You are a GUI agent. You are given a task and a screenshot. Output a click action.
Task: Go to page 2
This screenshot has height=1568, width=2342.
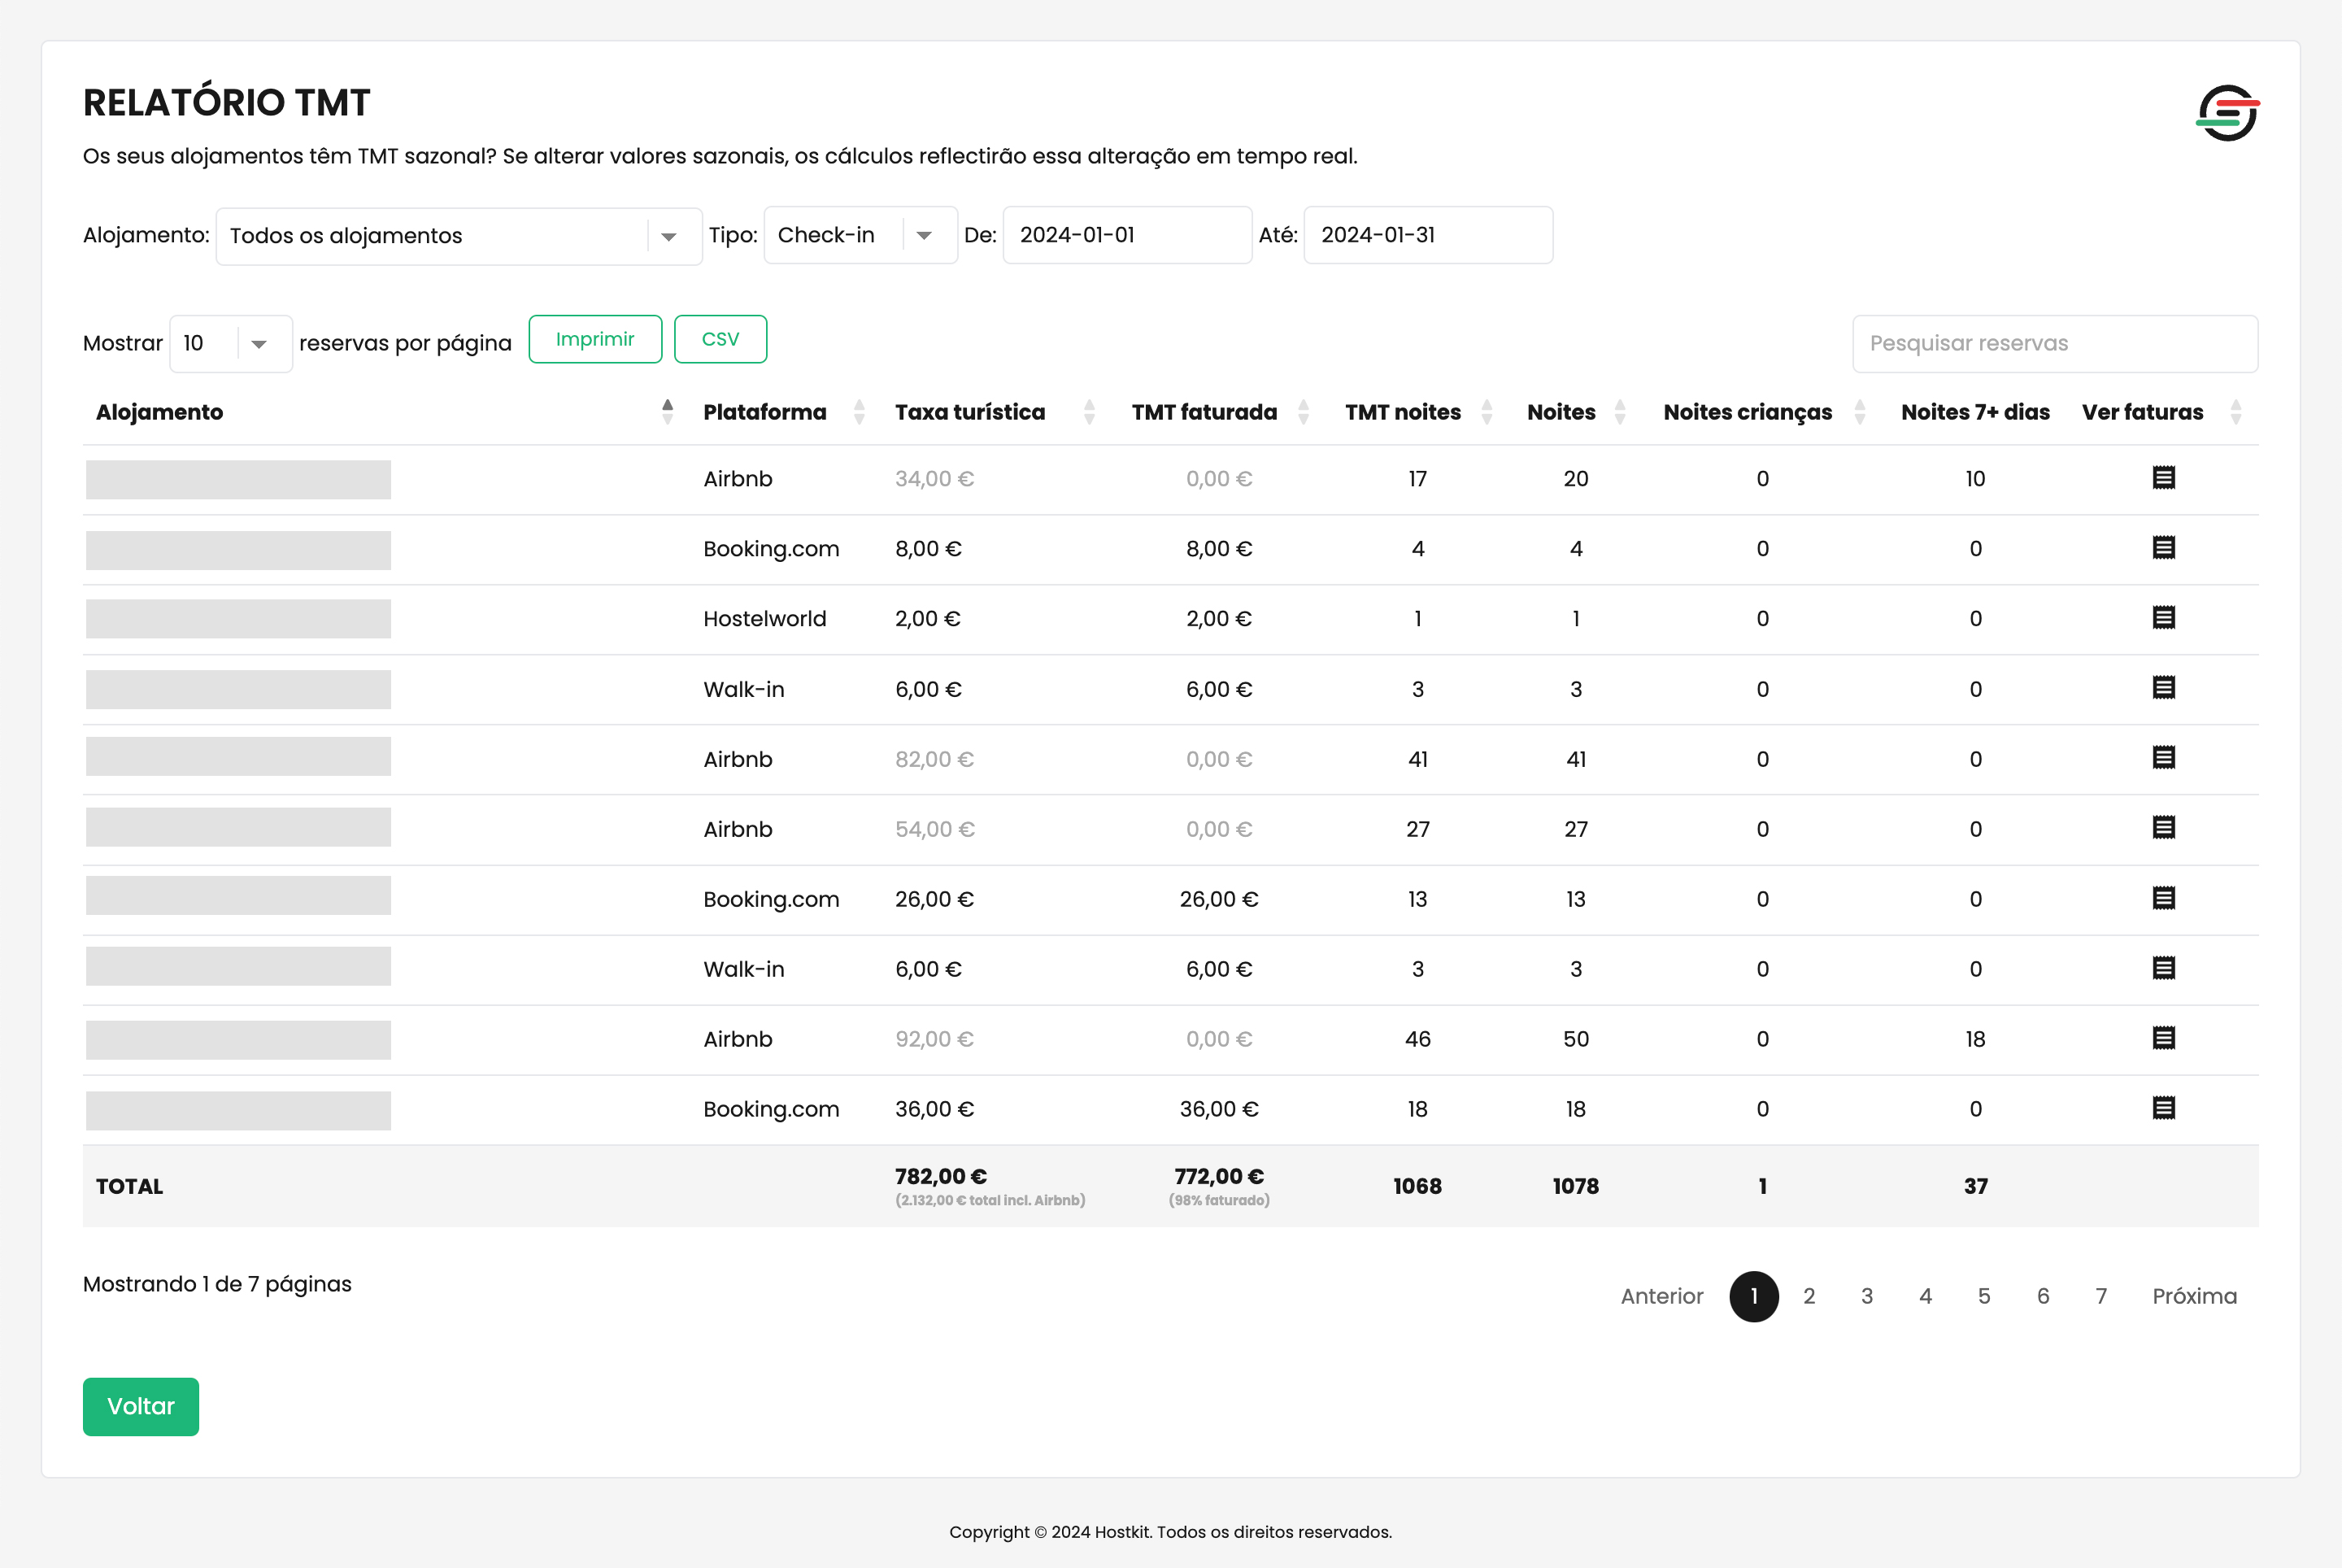point(1809,1296)
